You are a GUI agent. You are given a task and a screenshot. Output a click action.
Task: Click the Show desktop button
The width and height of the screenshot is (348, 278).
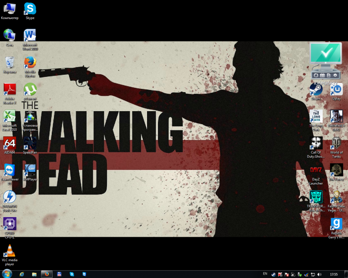pyautogui.click(x=346, y=274)
